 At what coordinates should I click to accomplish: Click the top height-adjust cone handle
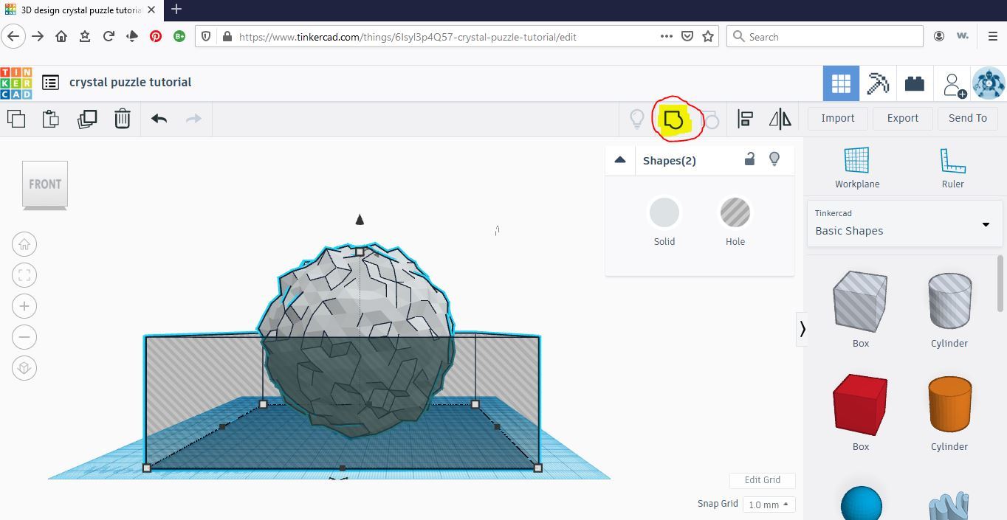pyautogui.click(x=360, y=219)
